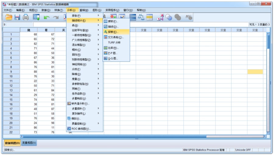
Task: Insert cases toolbar icon
Action: [113, 17]
